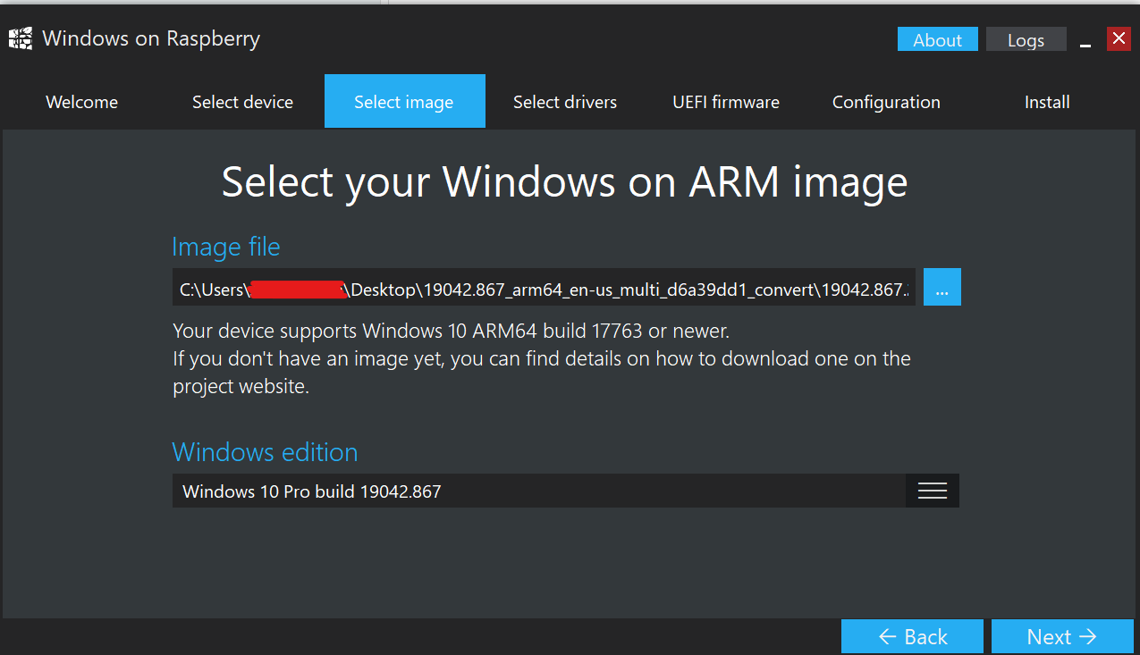Switch to the Welcome tab
Viewport: 1140px width, 655px height.
[x=81, y=102]
